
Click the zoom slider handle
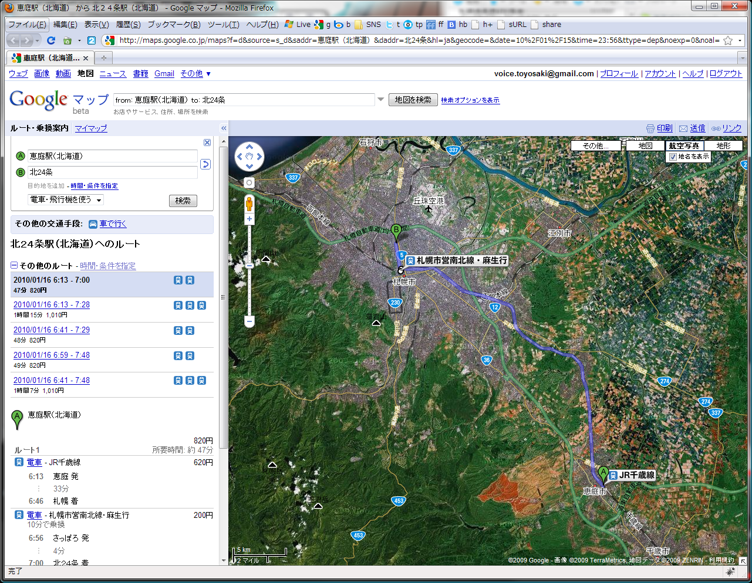249,266
